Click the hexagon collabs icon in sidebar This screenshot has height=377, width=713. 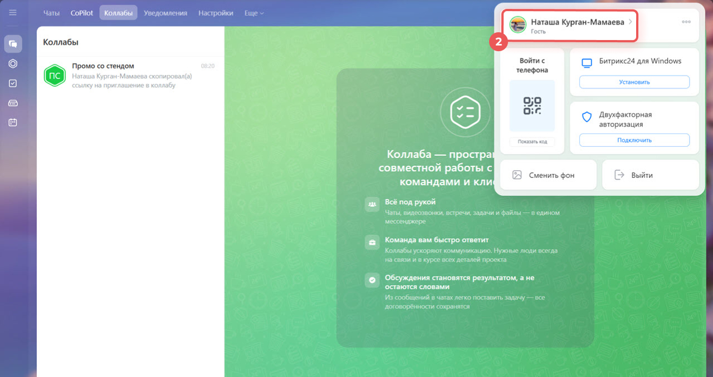tap(13, 63)
